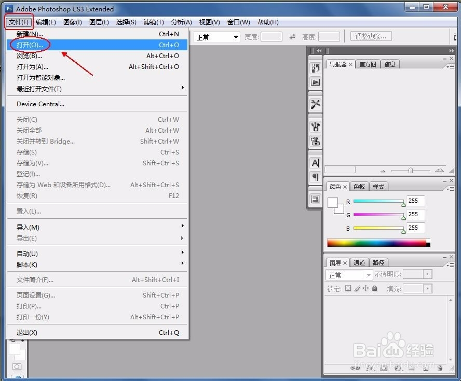Viewport: 461px width, 381px height.
Task: Click the swap width and height arrows
Action: [293, 37]
